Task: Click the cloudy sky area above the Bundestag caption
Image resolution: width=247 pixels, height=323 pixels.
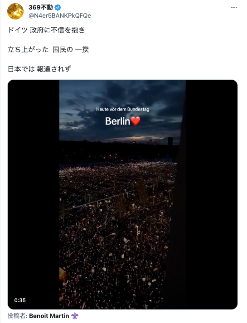Action: [x=122, y=93]
